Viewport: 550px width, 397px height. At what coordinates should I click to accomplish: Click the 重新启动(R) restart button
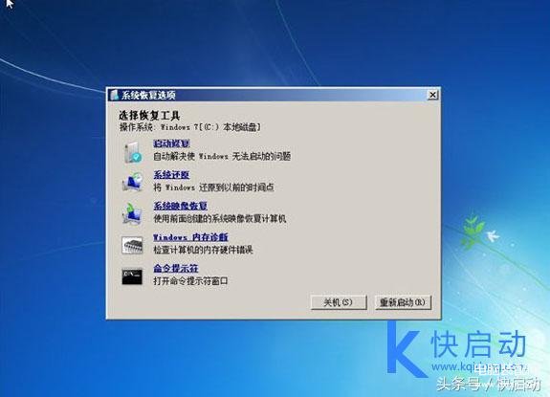[x=403, y=302]
